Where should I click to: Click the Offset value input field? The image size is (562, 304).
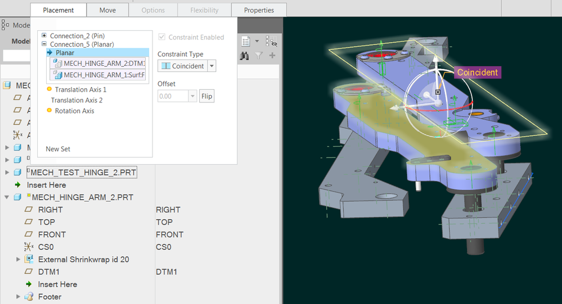point(173,96)
